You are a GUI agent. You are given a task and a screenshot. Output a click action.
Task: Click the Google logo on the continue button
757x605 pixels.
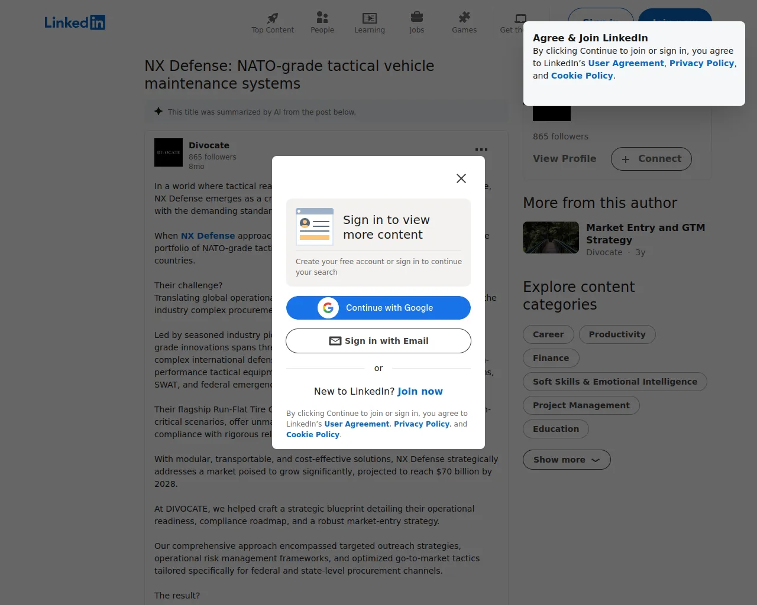(328, 308)
